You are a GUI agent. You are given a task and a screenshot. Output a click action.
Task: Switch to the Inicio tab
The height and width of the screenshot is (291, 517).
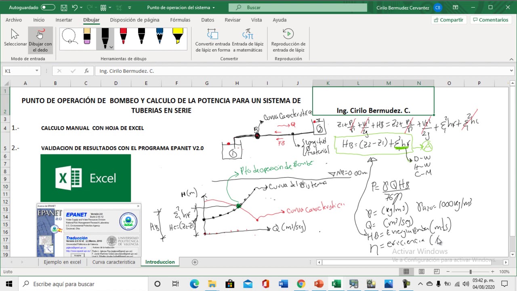point(39,20)
